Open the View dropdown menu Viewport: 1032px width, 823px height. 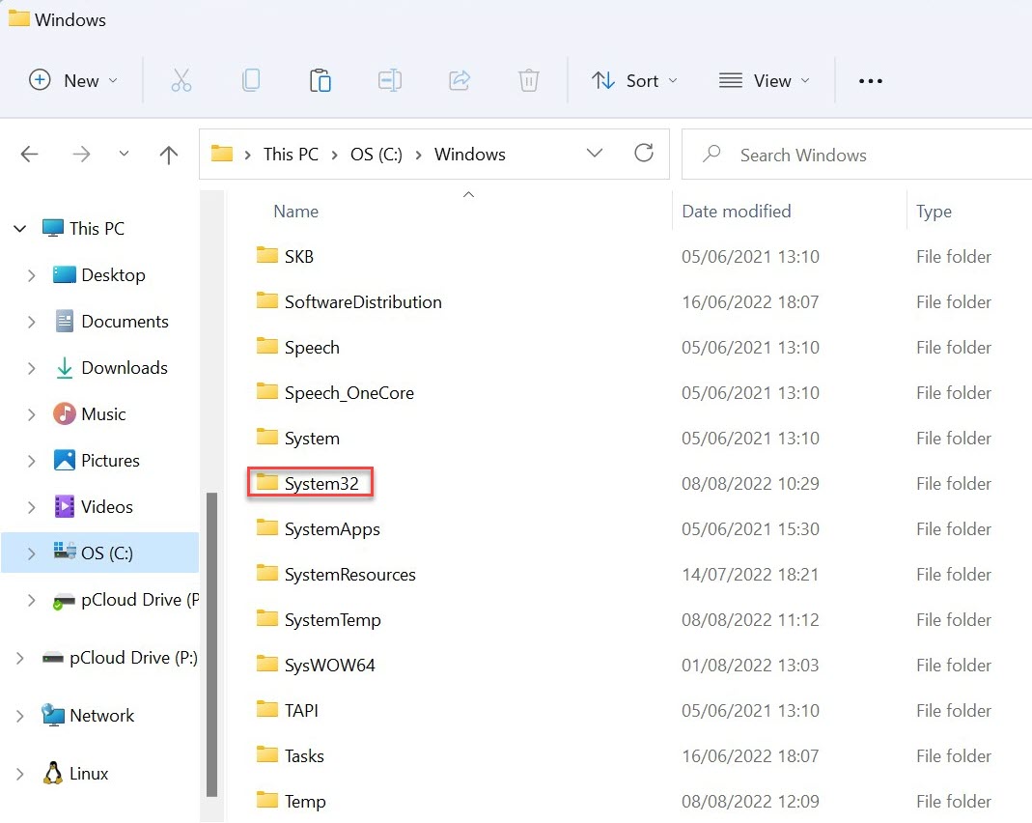(x=765, y=80)
